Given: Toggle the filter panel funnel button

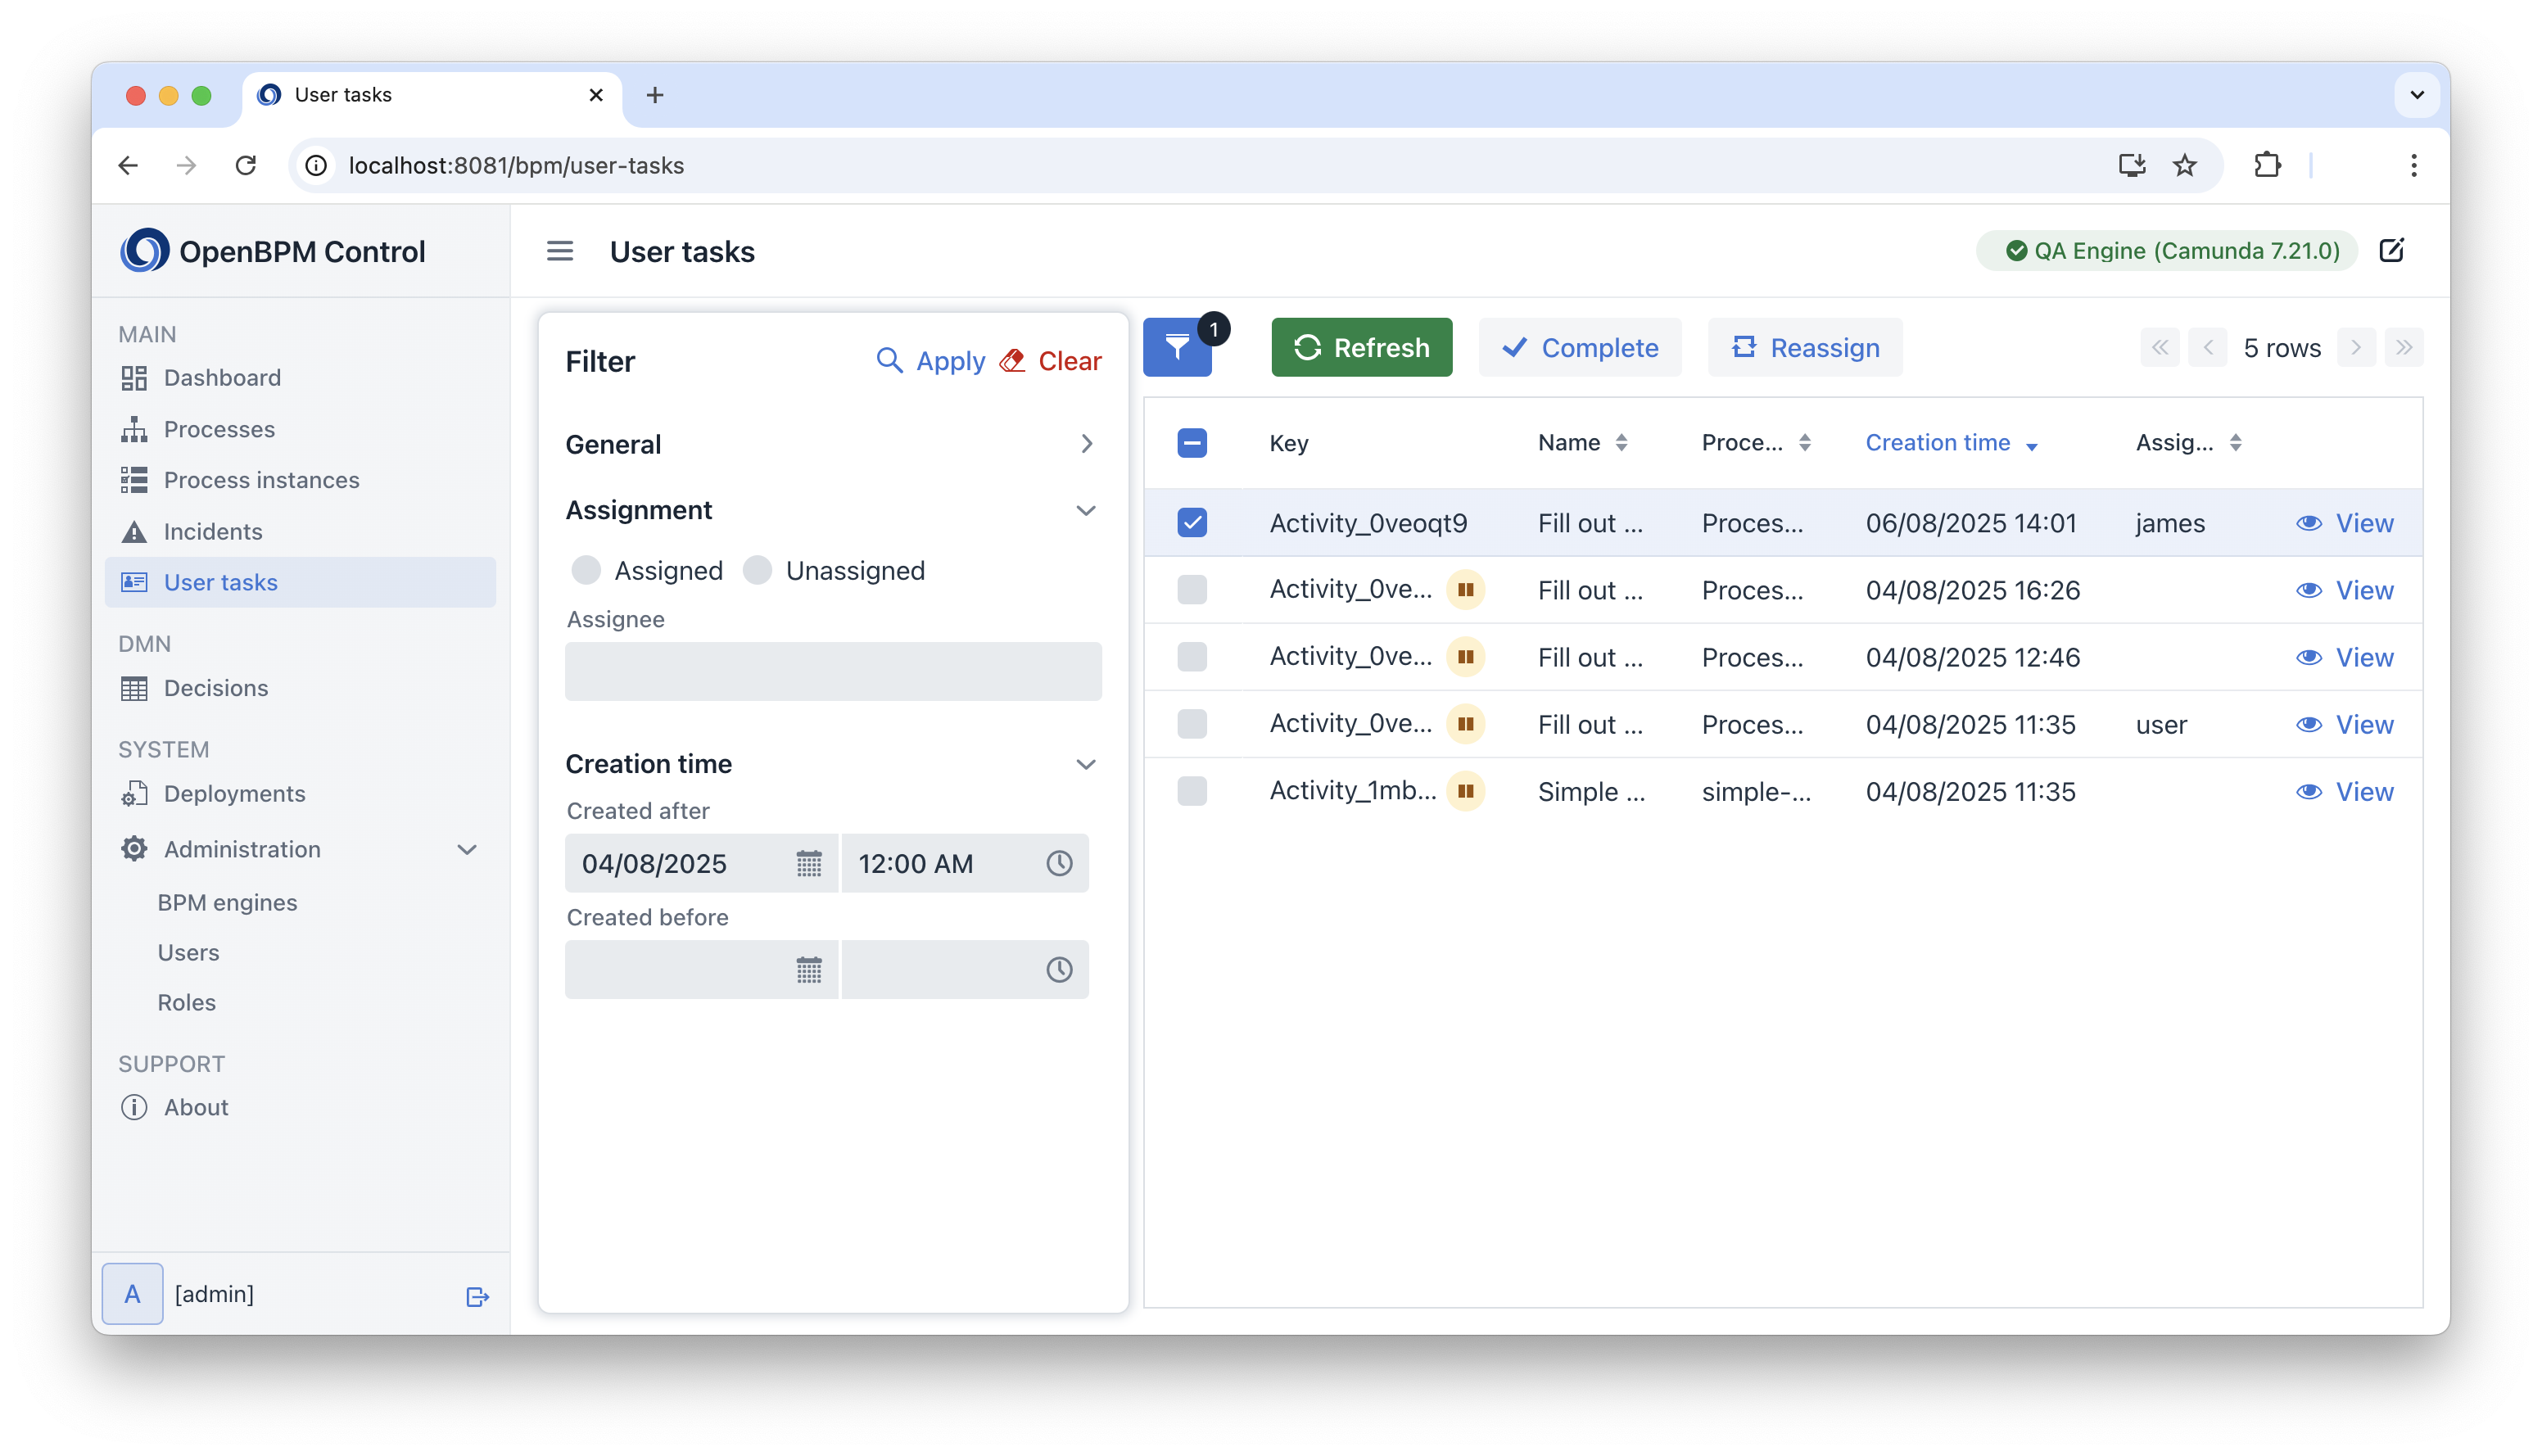Looking at the screenshot, I should [x=1177, y=347].
